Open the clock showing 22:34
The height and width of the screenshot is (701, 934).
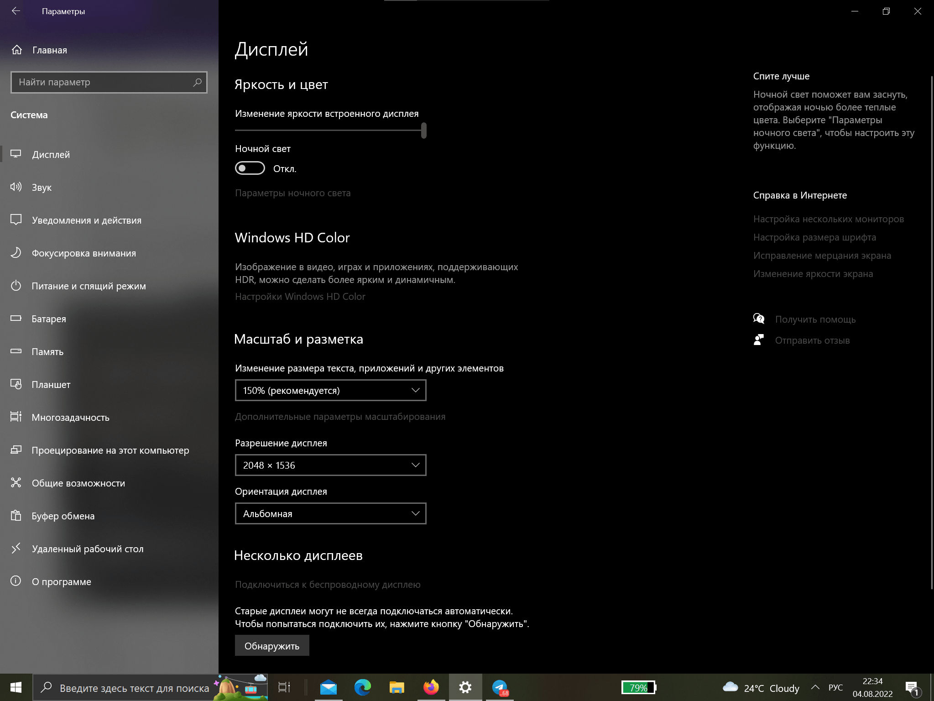872,688
